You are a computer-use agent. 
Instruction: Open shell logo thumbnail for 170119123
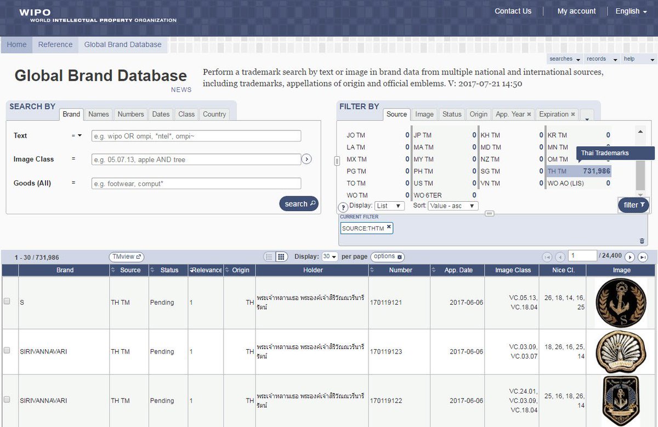(x=622, y=351)
